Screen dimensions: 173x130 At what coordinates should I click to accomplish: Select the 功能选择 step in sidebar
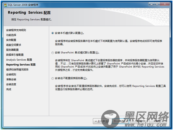pos(11,35)
